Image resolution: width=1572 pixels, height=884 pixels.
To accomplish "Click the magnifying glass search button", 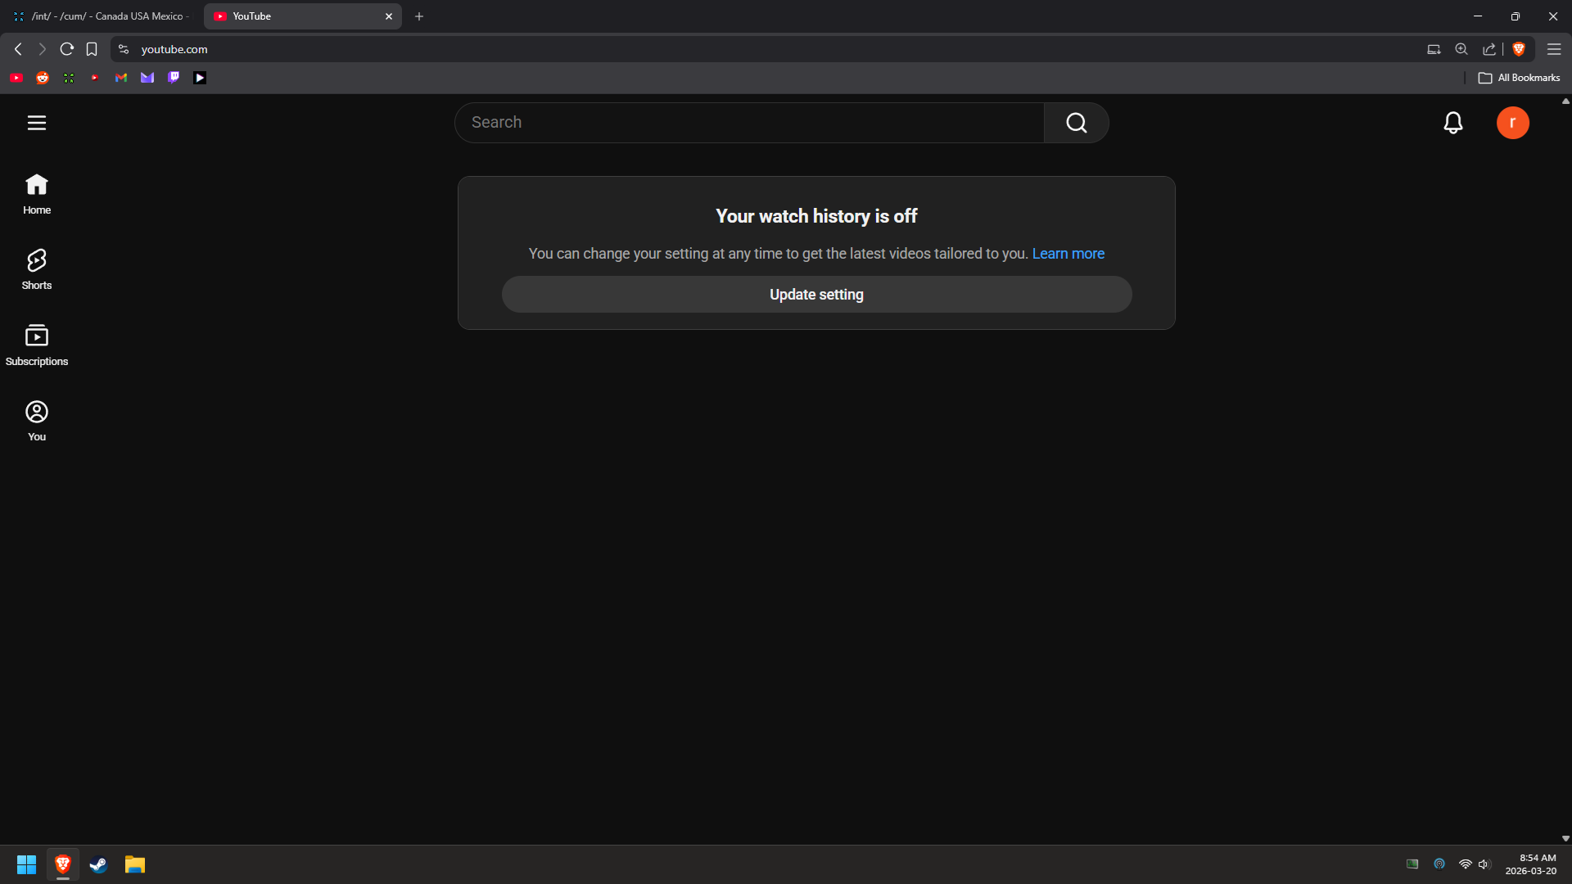I will coord(1076,123).
